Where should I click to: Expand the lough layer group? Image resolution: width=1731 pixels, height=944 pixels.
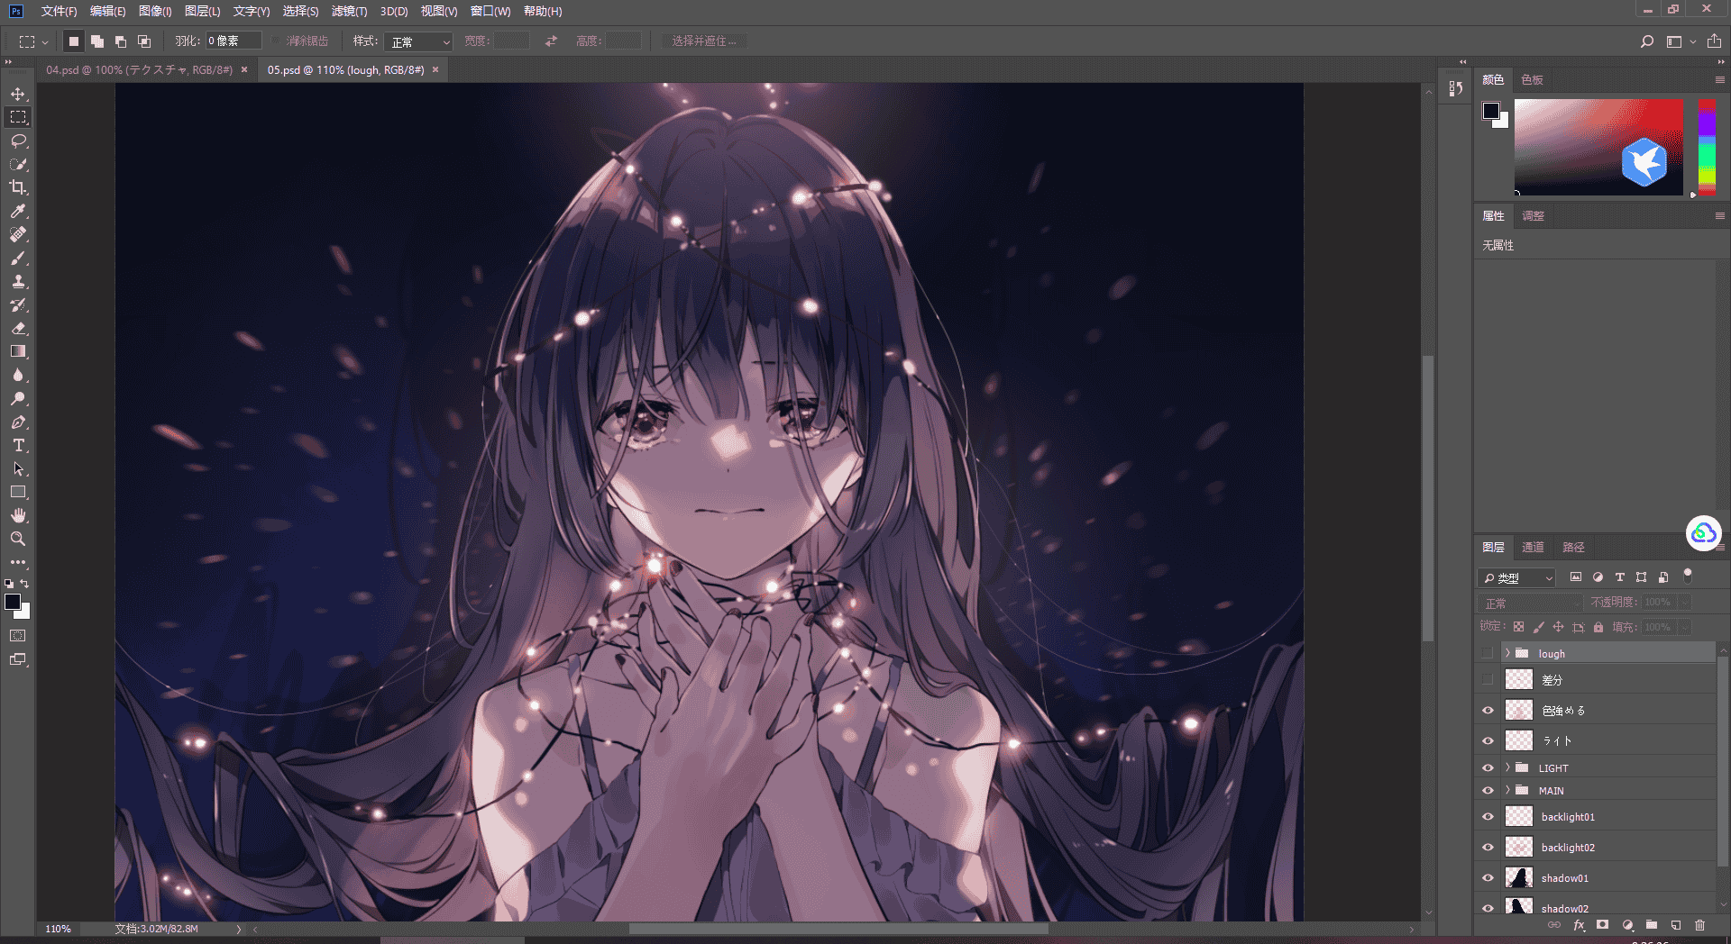pos(1507,653)
